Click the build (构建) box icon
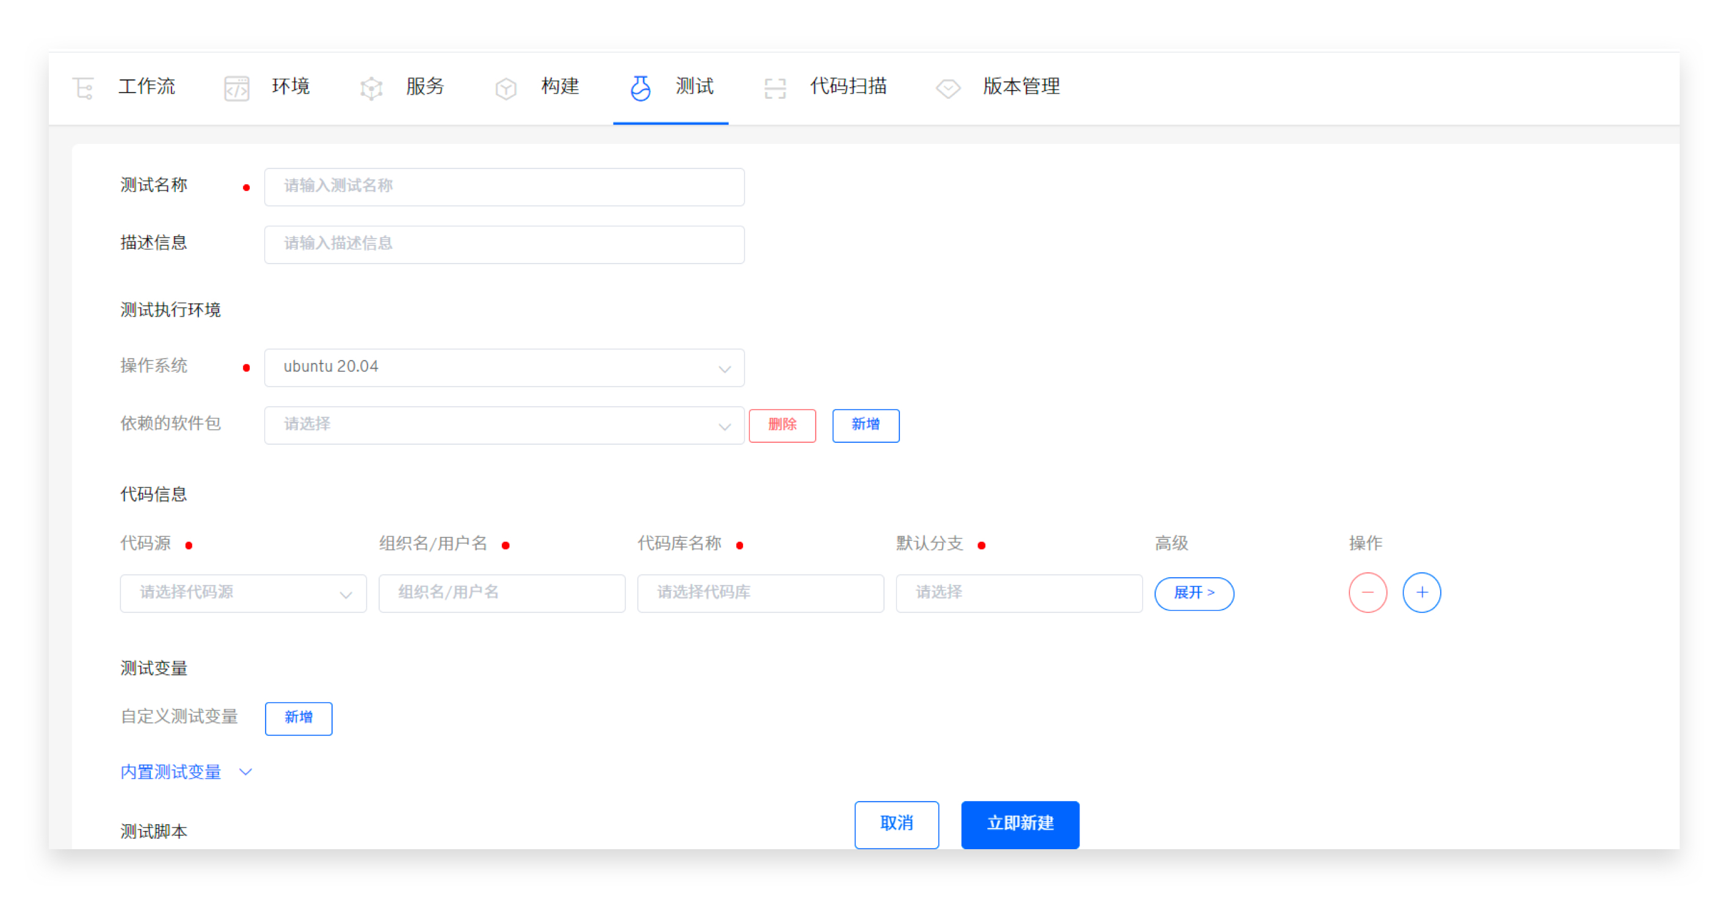 click(x=506, y=88)
